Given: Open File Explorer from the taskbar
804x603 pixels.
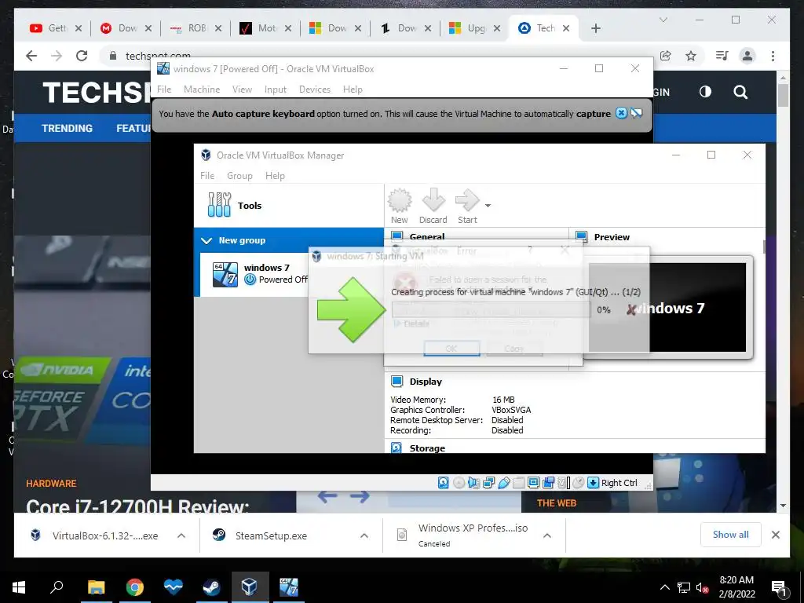Looking at the screenshot, I should (96, 587).
